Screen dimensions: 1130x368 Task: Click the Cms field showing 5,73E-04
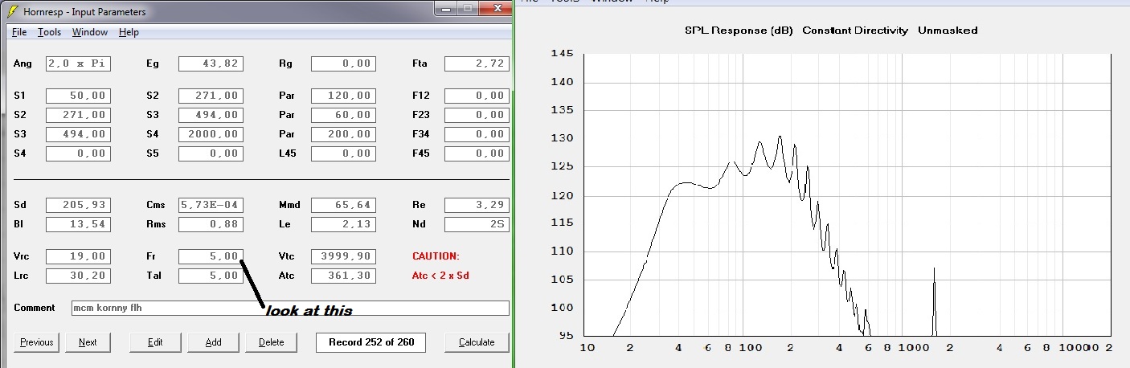211,205
